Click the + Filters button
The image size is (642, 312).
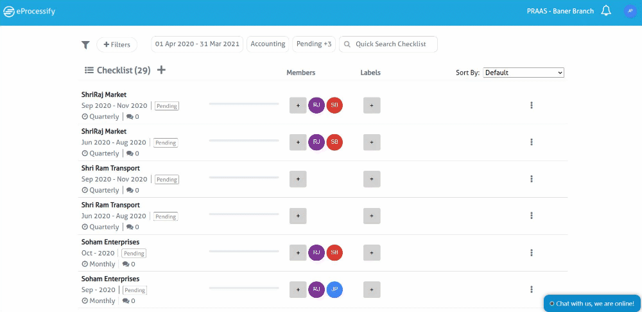coord(117,45)
